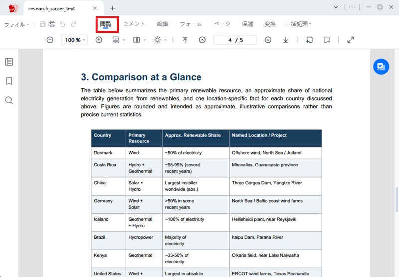Click the ~50% of electricity cell
This screenshot has height=277, width=399.
[x=196, y=153]
